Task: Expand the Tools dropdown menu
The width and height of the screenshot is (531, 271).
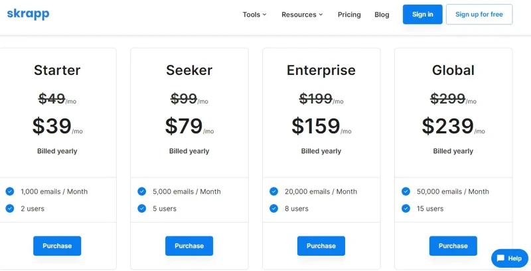Action: (x=254, y=15)
